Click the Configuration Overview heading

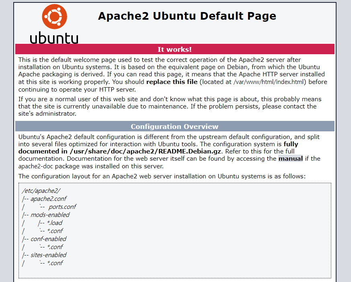click(174, 127)
